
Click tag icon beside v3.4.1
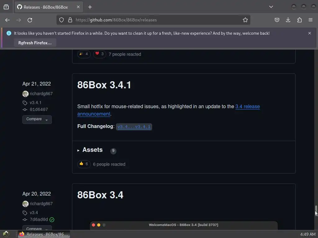point(25,103)
